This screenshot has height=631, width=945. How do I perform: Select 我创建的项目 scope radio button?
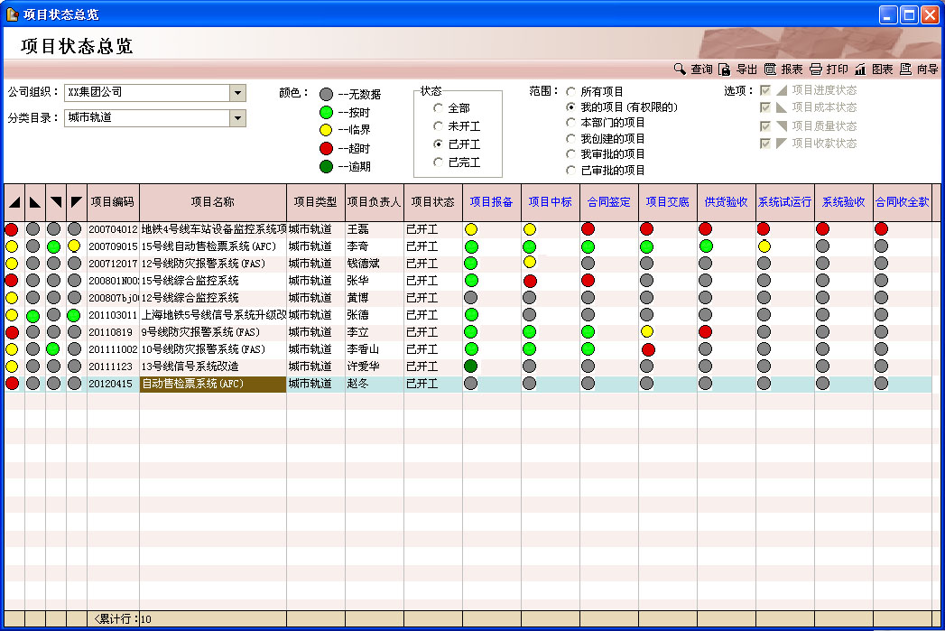tap(570, 139)
